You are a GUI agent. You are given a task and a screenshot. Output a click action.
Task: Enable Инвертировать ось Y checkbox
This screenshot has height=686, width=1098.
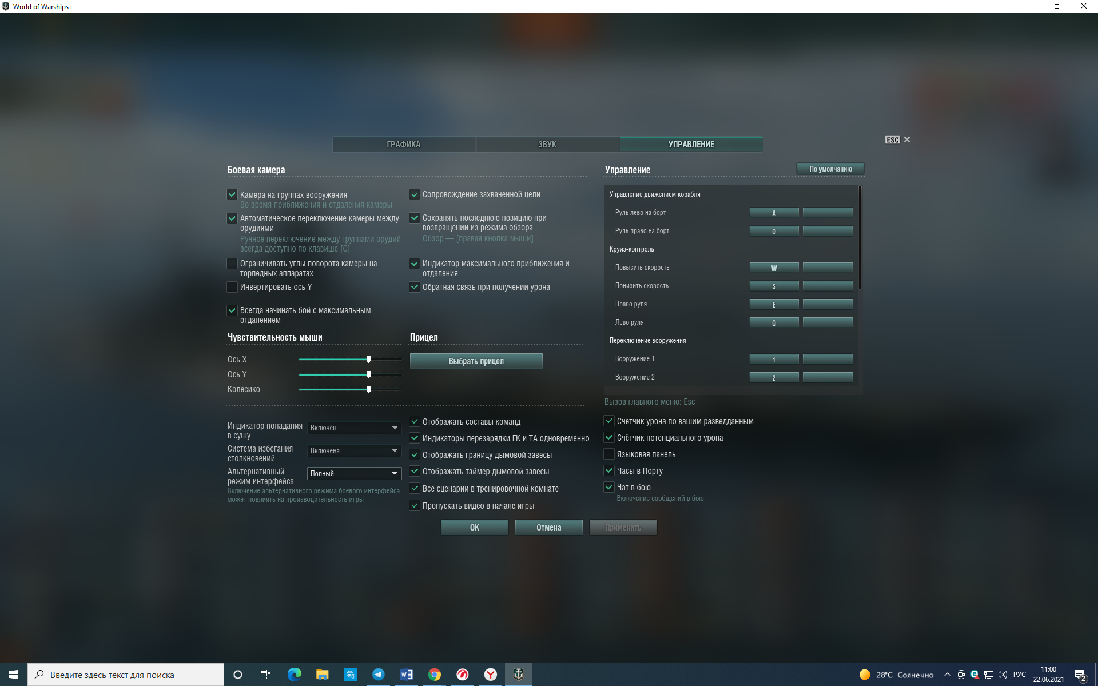click(x=232, y=287)
